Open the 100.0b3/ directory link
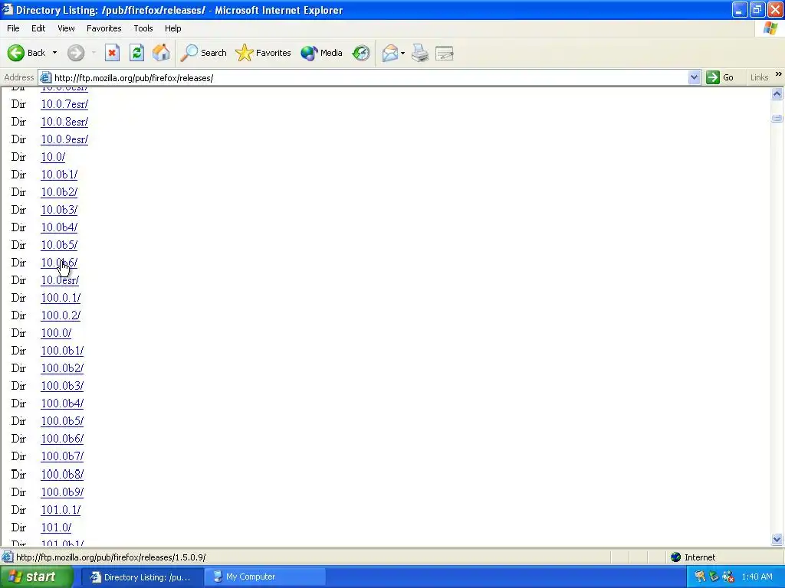The width and height of the screenshot is (785, 588). coord(62,386)
